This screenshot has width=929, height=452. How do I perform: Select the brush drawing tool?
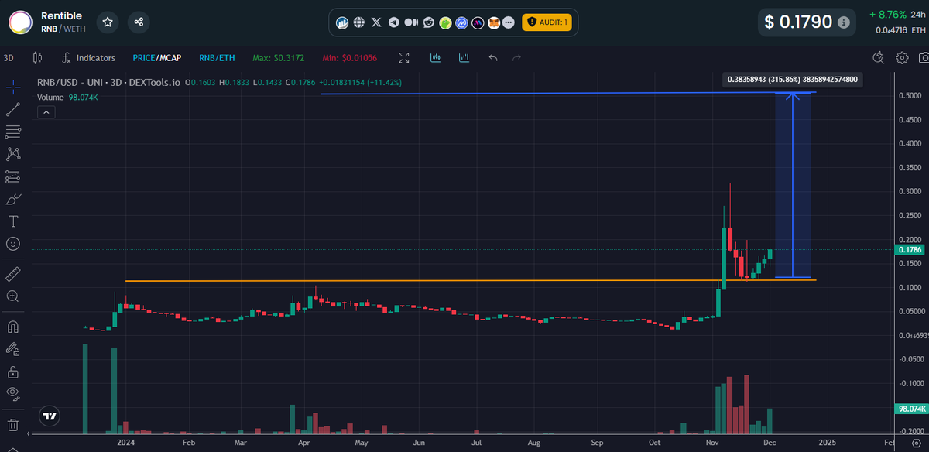point(12,199)
